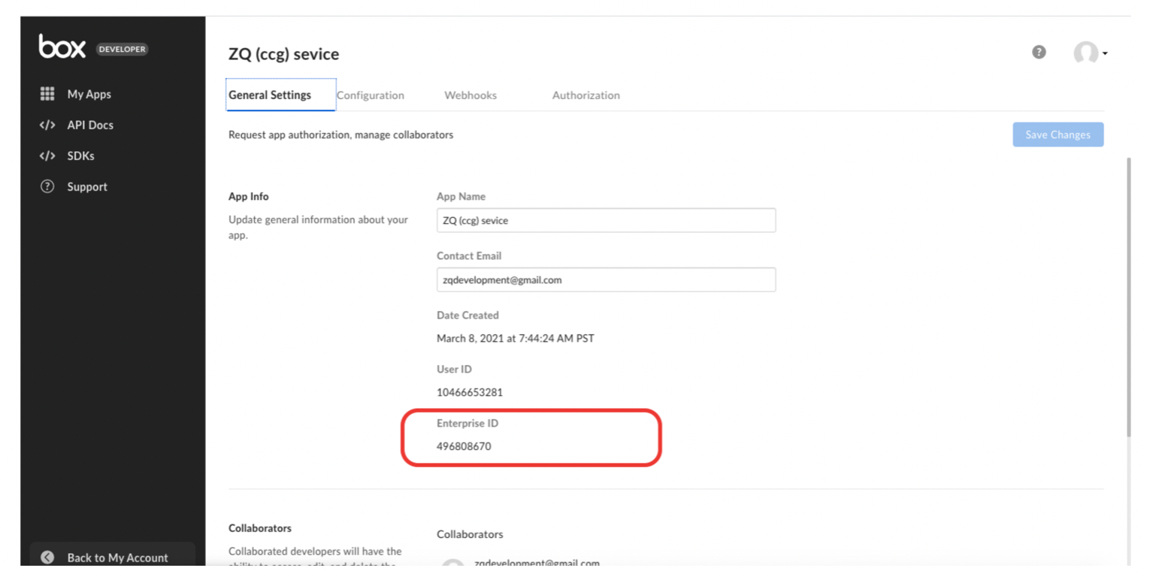Click the Support question mark icon
Image resolution: width=1150 pixels, height=580 pixels.
pyautogui.click(x=47, y=186)
